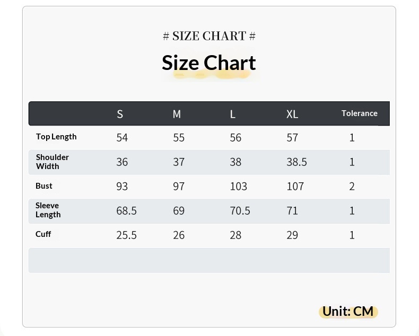This screenshot has height=336, width=419.
Task: Click the 'Sleeve Length' row label
Action: pyautogui.click(x=48, y=210)
